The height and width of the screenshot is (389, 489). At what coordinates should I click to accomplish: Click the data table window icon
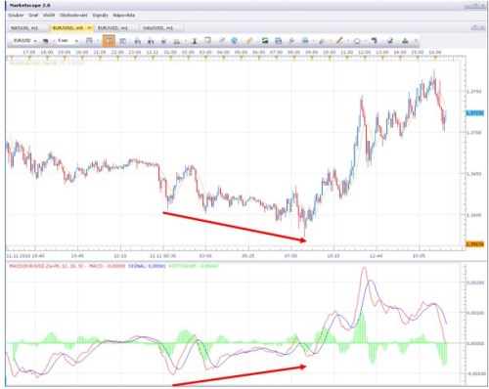(123, 41)
